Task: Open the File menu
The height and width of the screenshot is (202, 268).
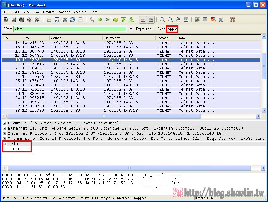Action: coord(6,12)
